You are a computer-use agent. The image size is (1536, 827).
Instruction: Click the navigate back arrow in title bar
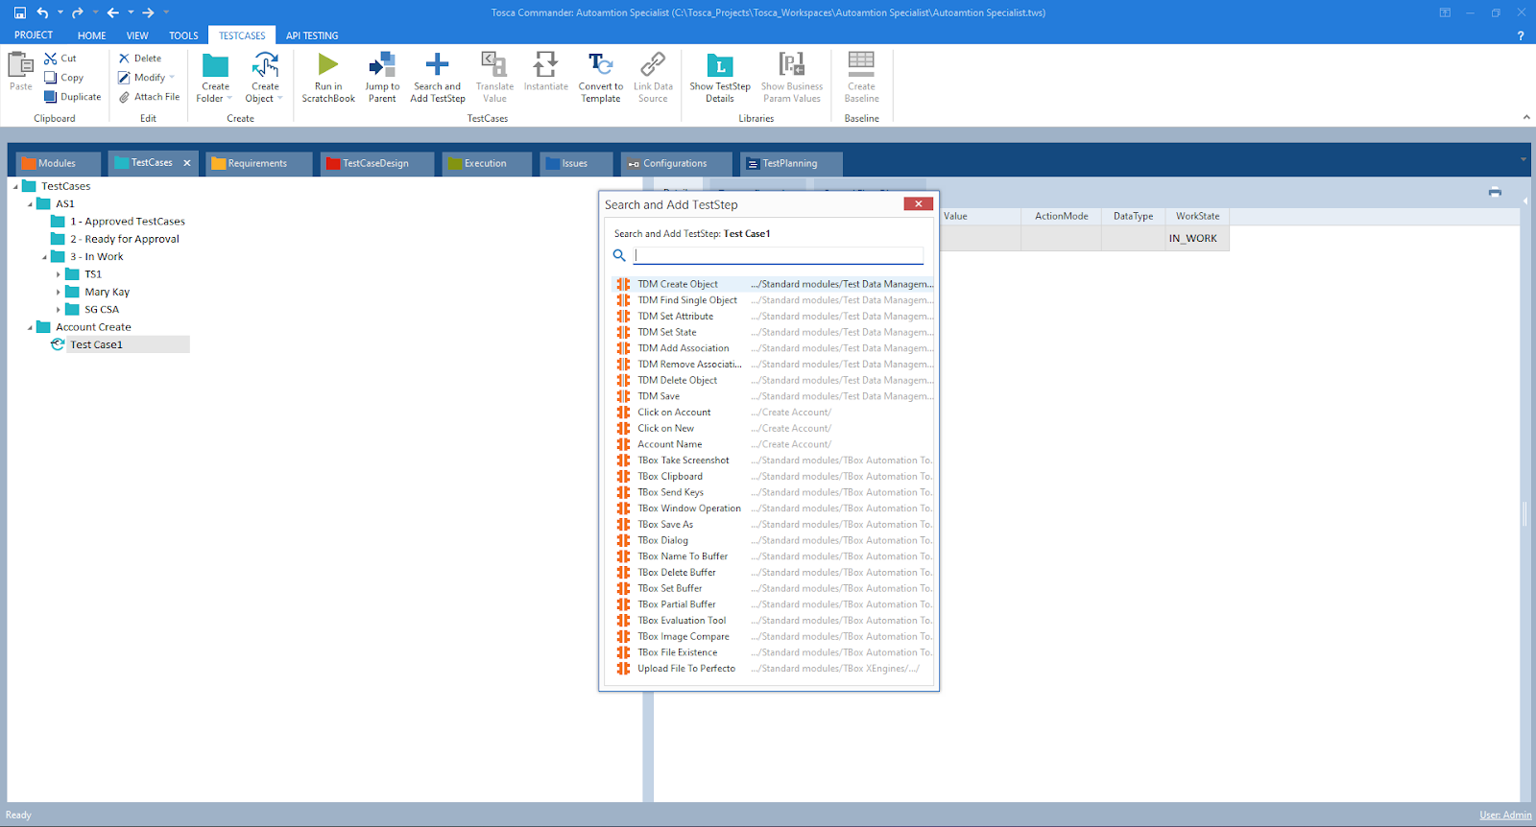tap(113, 12)
